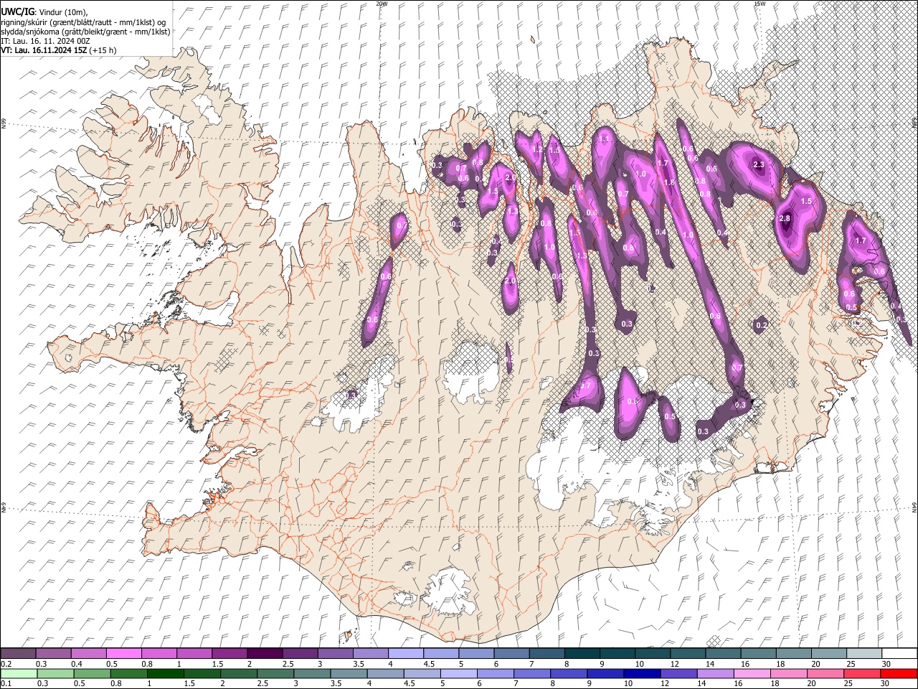Click the 20W longitude label at top
The width and height of the screenshot is (918, 689).
point(382,4)
